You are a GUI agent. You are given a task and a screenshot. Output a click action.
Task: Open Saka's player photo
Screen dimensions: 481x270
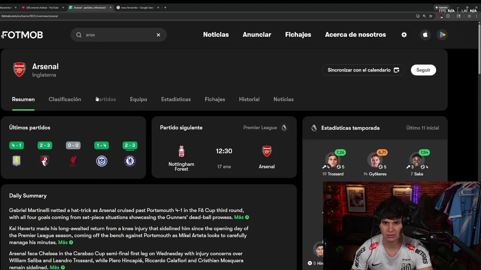click(417, 160)
